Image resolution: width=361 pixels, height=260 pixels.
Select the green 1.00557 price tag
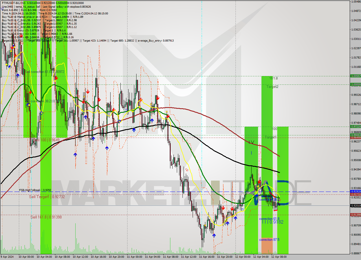tap(355, 76)
